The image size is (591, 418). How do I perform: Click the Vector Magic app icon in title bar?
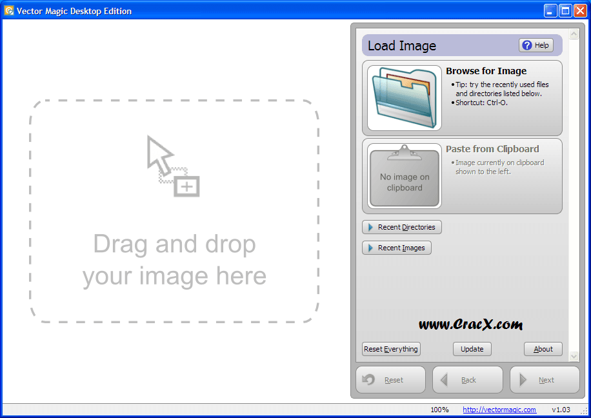click(x=8, y=10)
